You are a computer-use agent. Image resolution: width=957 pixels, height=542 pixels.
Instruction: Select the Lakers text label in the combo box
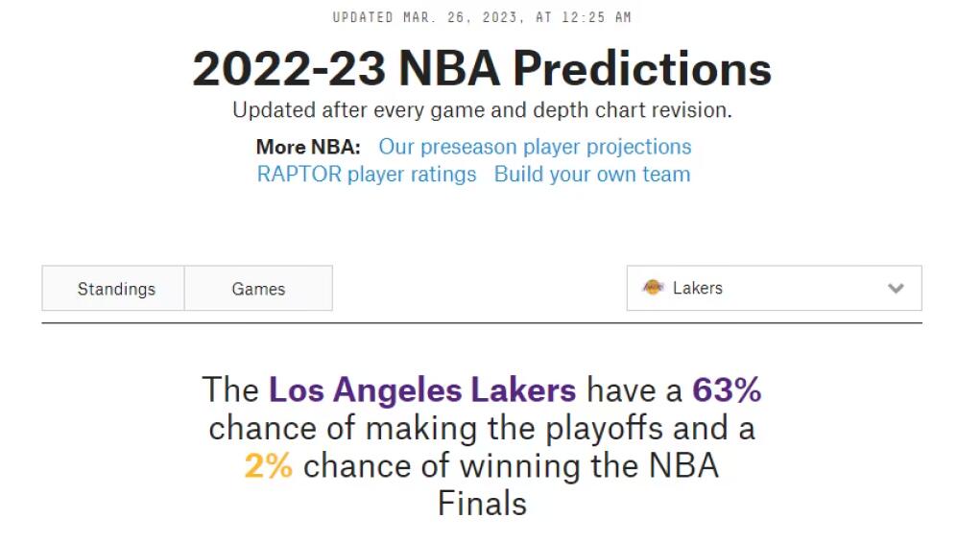point(698,288)
